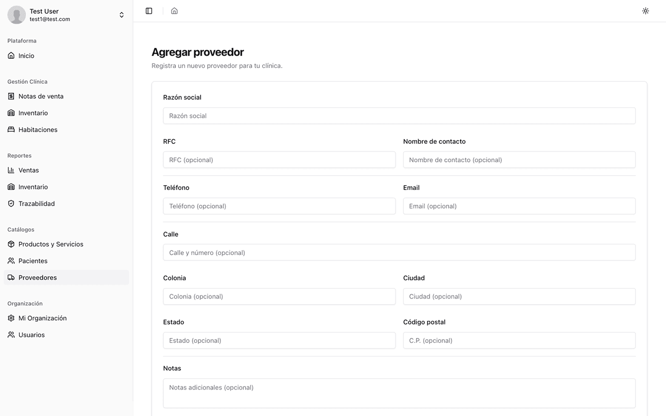Click the Email input field
The image size is (666, 416).
[519, 206]
